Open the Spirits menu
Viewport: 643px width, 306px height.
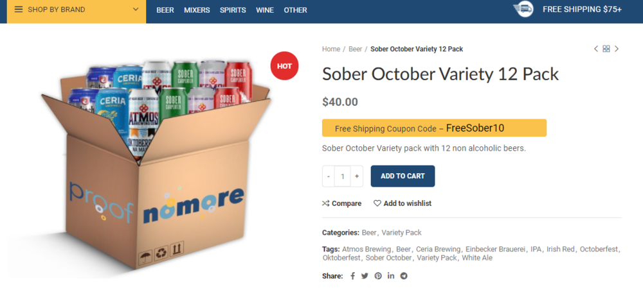point(233,10)
